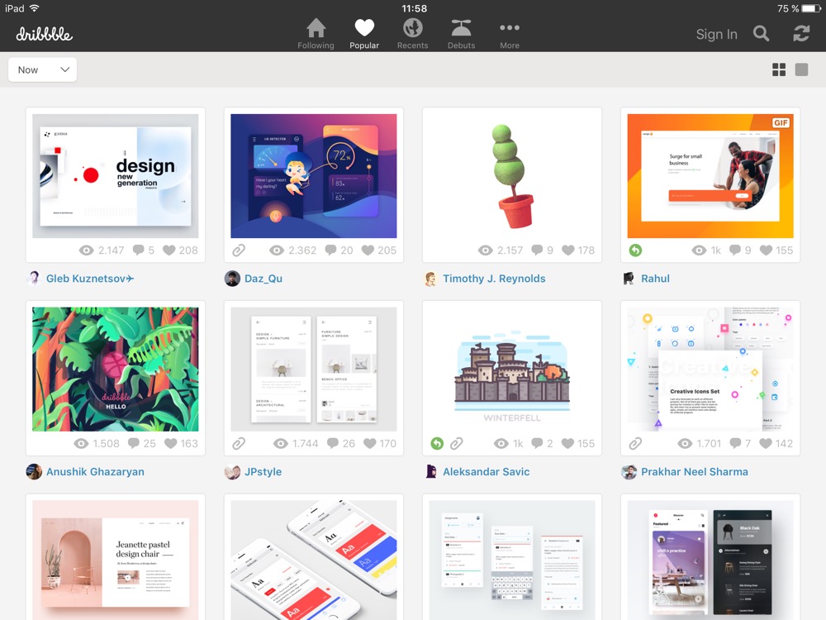Open Anushik Ghazaryan's profile link

(95, 472)
